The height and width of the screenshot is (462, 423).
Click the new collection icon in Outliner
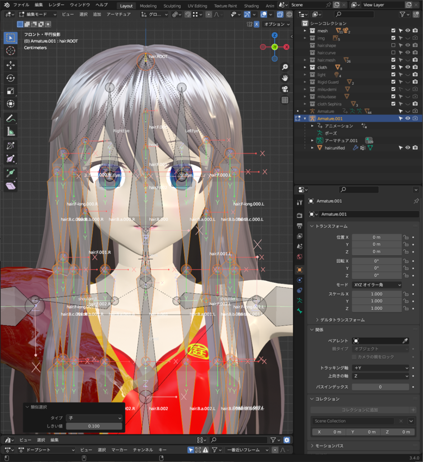(416, 14)
